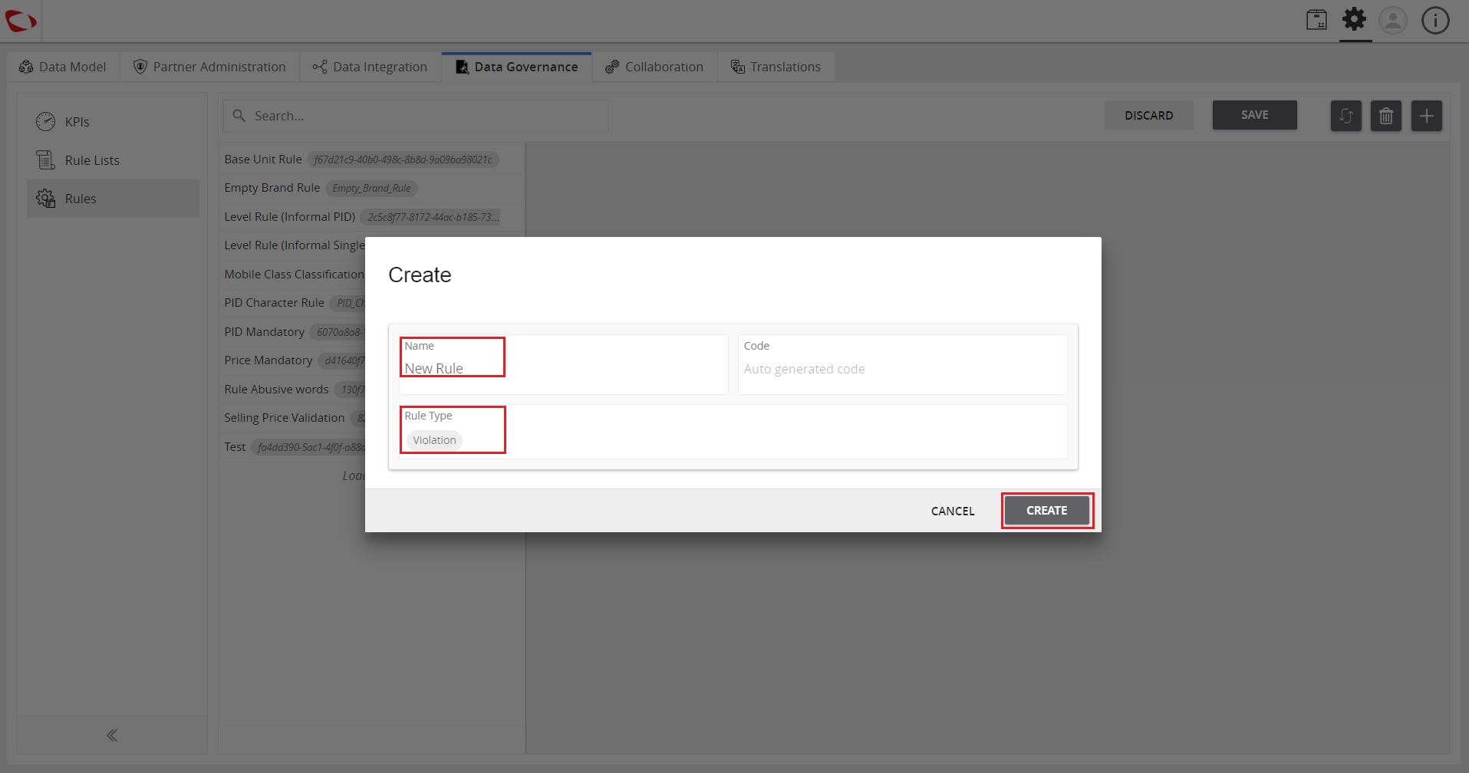
Task: Select the PID Mandatory row
Action: [292, 332]
